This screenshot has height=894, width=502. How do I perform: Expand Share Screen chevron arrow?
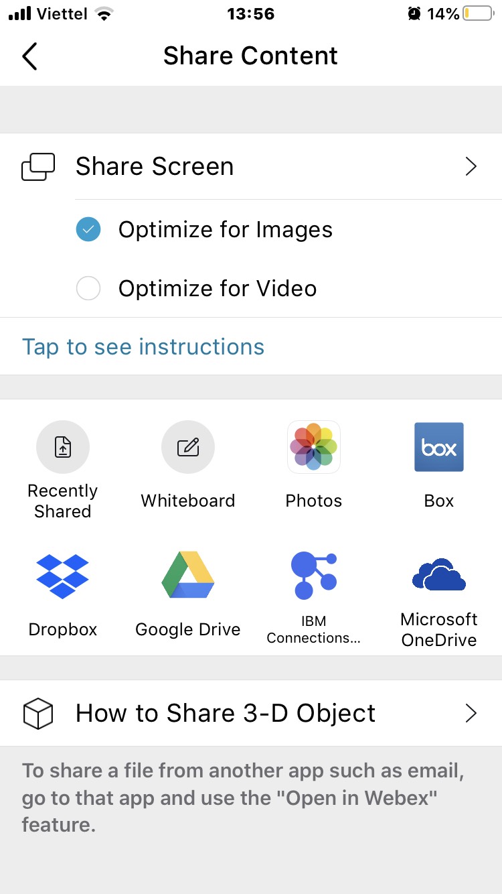coord(471,167)
